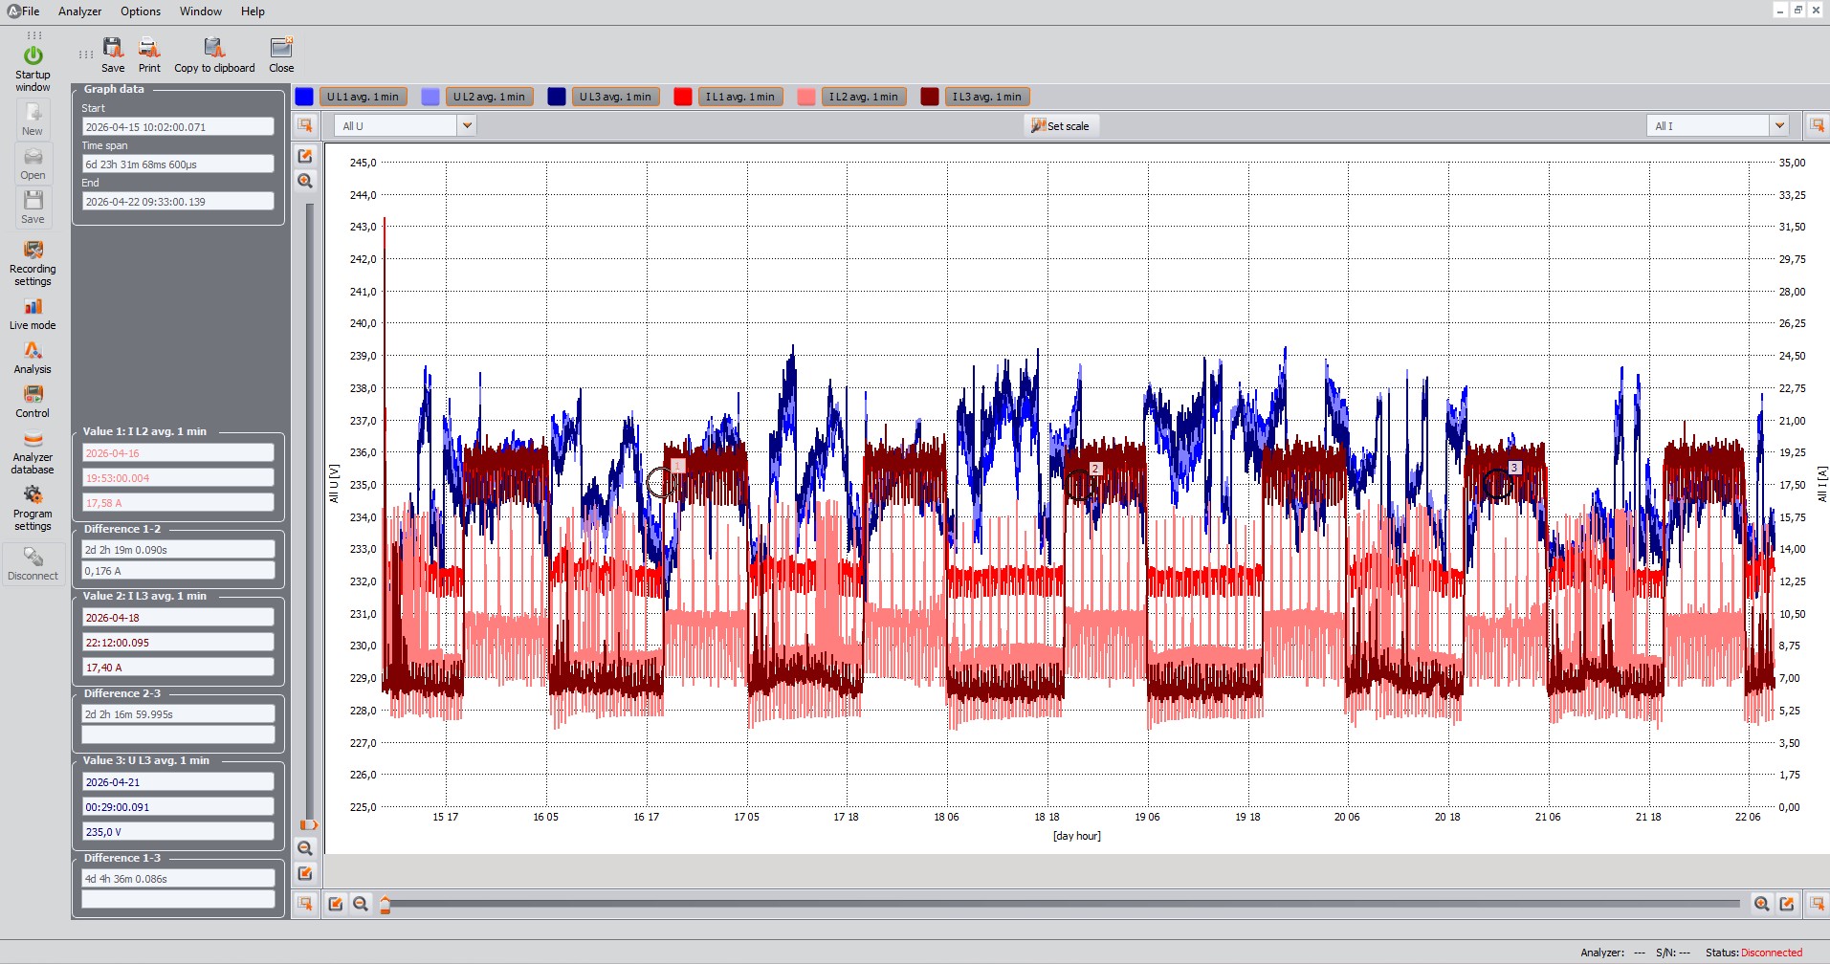Click the horizontal time slider handle

[x=385, y=904]
